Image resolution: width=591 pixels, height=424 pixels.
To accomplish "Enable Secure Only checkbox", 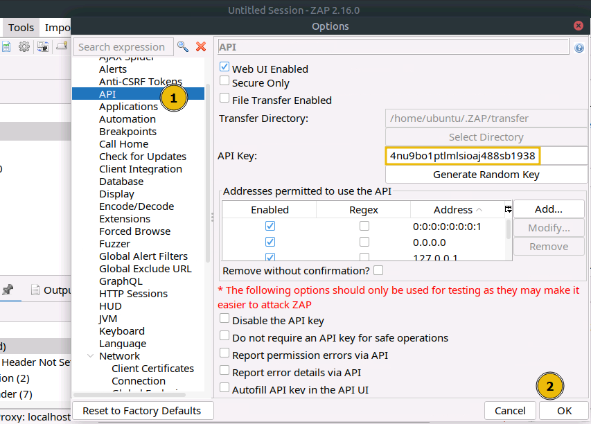I will [224, 80].
